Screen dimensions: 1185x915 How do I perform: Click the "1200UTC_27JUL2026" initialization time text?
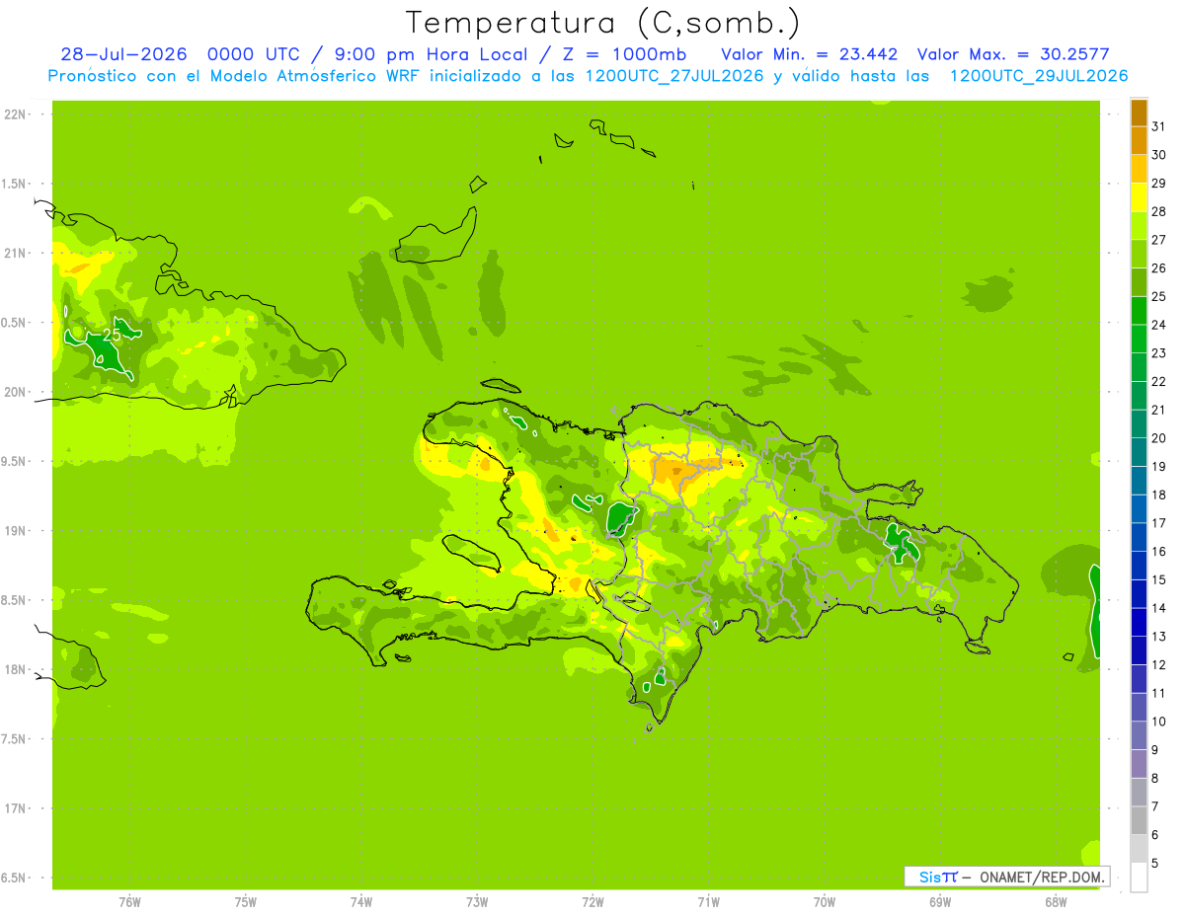click(x=674, y=76)
